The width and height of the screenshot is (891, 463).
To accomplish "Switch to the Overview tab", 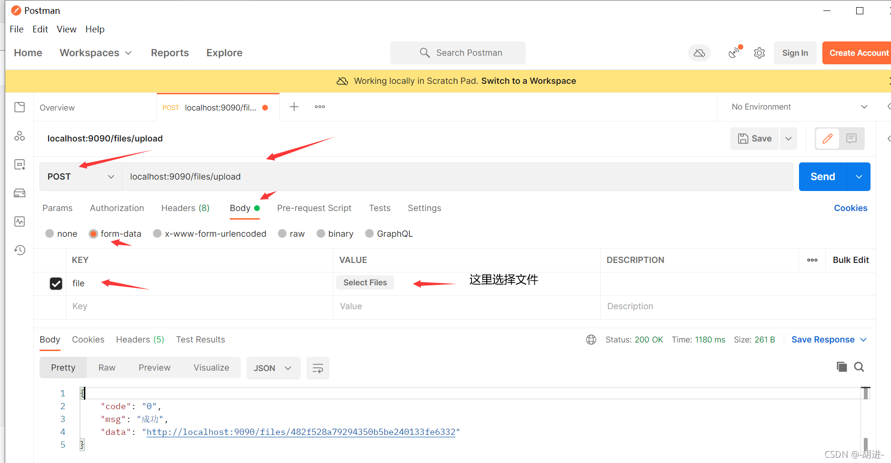I will pos(57,108).
